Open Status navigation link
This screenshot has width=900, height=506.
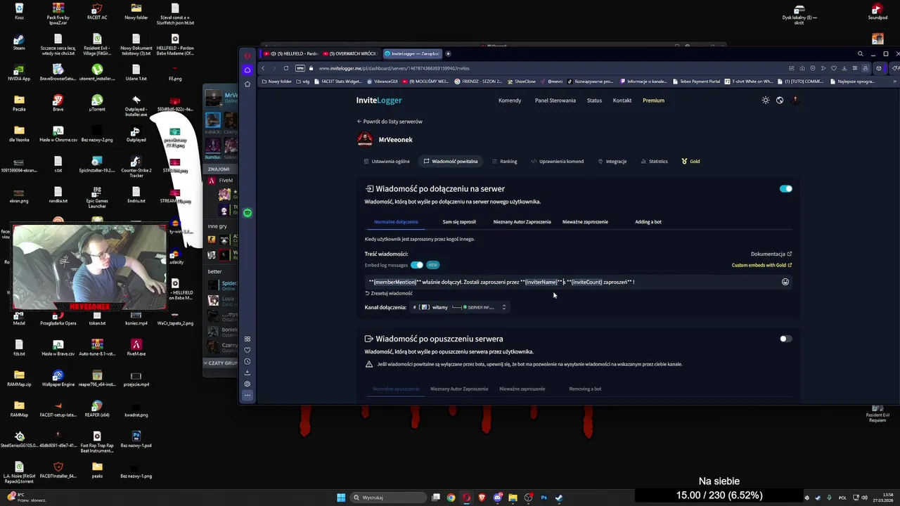pos(594,100)
